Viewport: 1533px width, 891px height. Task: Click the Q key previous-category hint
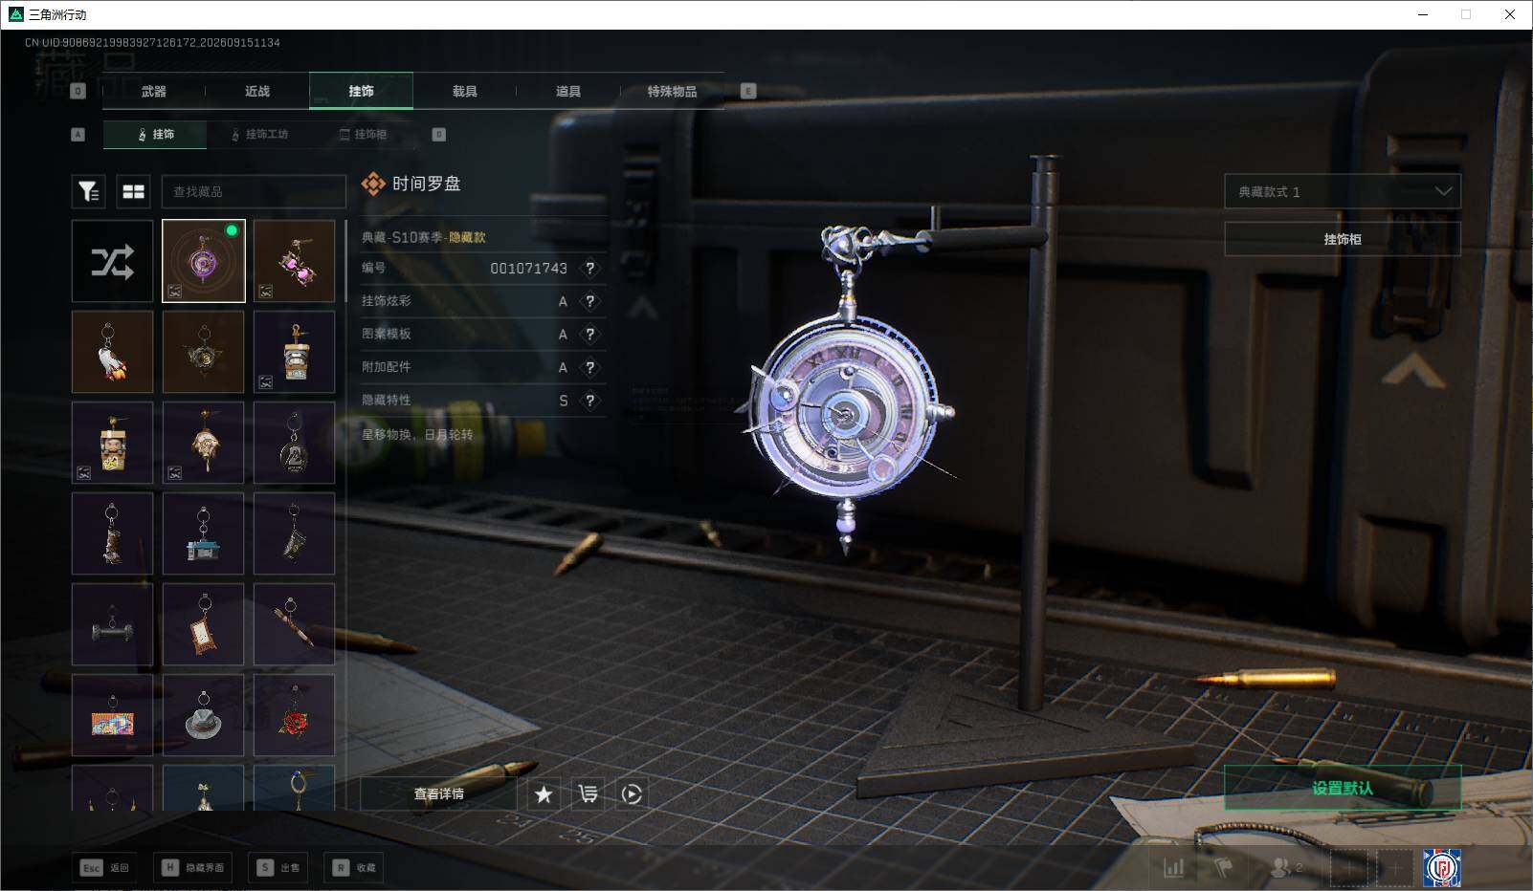coord(78,91)
